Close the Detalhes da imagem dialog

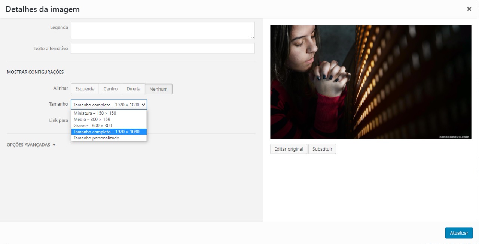pos(469,9)
